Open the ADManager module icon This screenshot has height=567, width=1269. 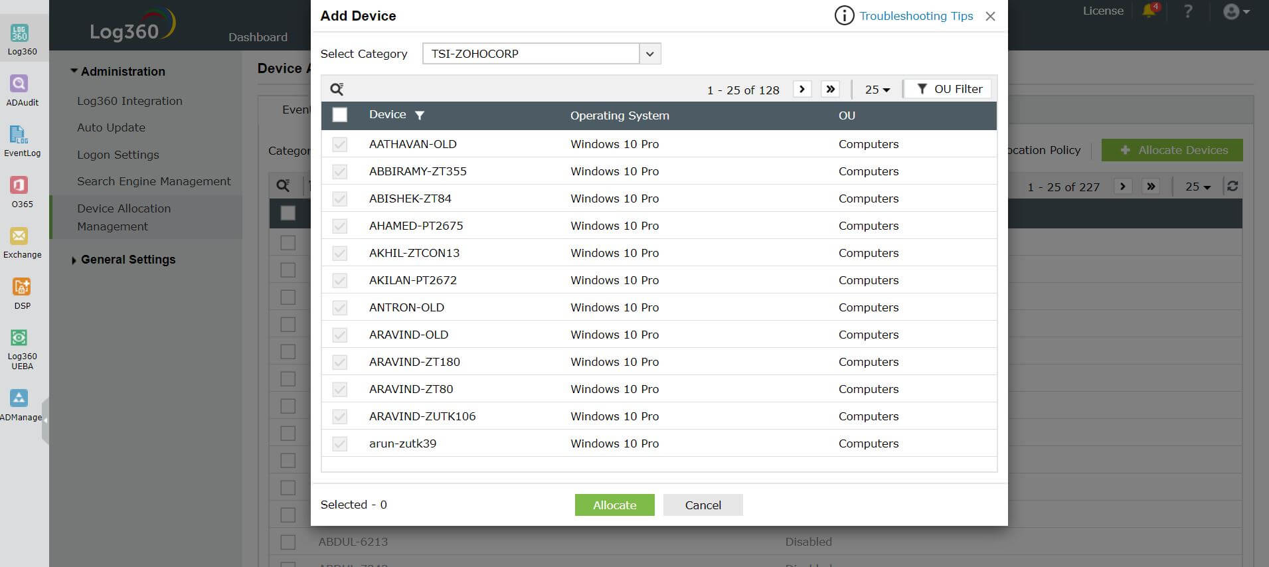pos(19,398)
